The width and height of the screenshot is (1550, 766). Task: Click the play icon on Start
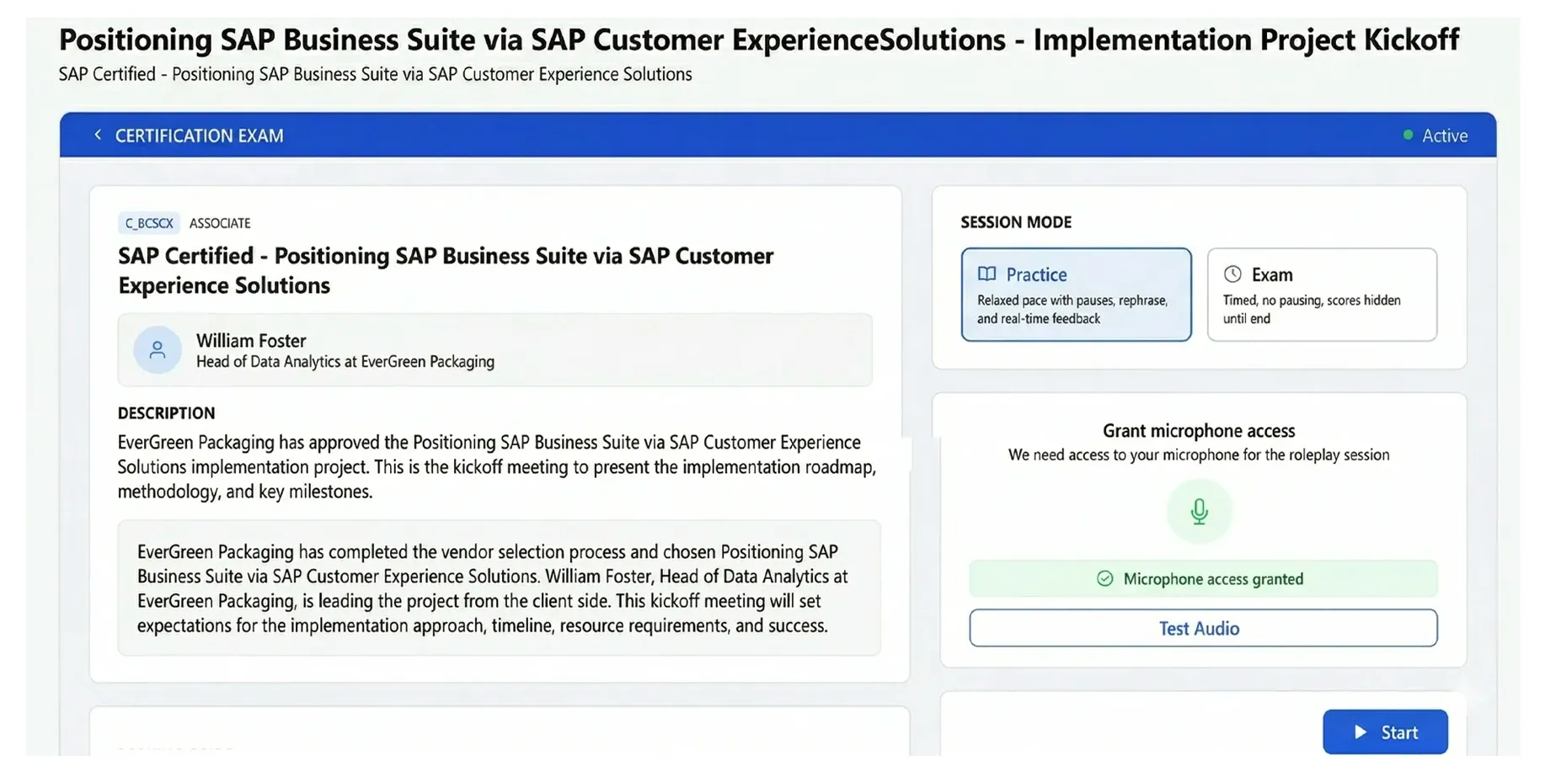[x=1360, y=732]
